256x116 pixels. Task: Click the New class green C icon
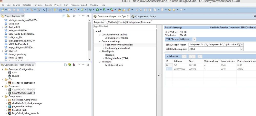pyautogui.click(x=82, y=10)
